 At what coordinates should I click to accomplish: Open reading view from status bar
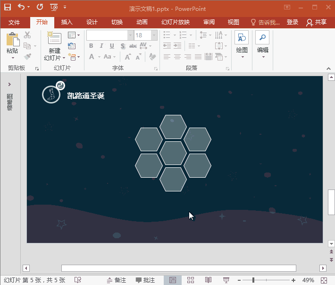(x=208, y=280)
